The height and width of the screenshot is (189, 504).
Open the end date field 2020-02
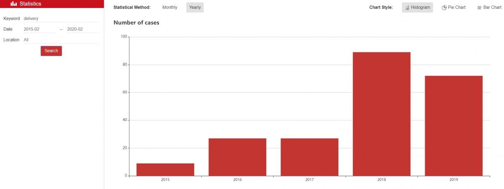[x=83, y=29]
